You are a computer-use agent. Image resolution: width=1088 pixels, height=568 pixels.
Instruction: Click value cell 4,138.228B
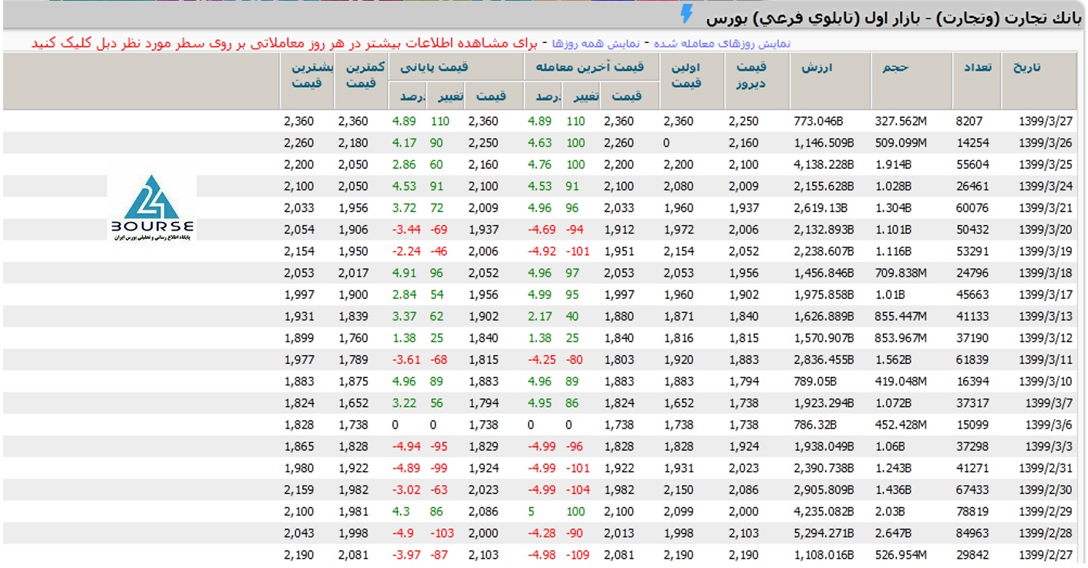click(824, 164)
